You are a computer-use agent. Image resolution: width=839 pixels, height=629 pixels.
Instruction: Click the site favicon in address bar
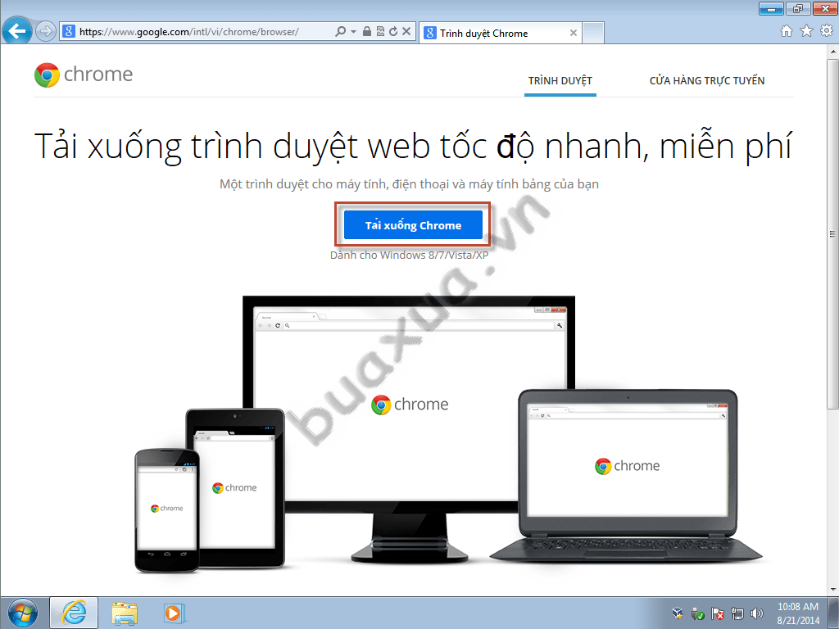click(x=69, y=32)
